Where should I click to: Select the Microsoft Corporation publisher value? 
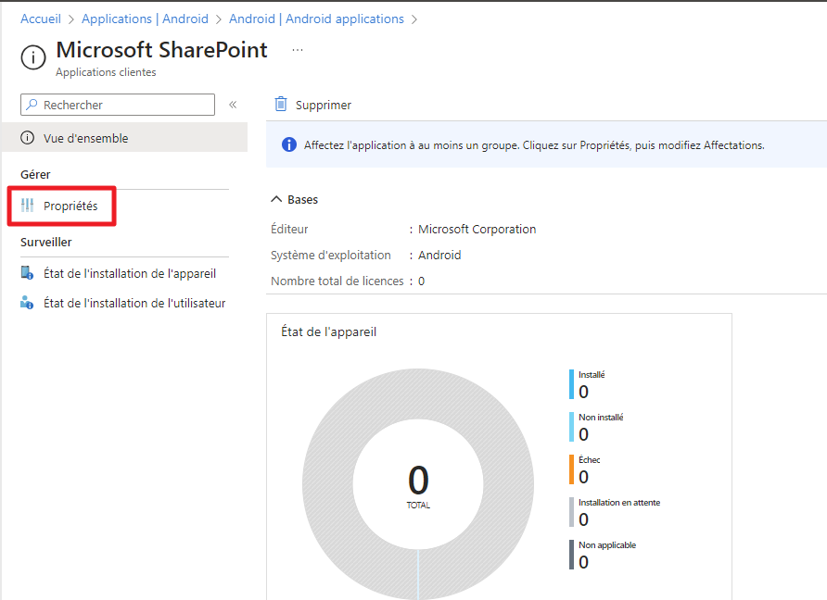(x=477, y=229)
